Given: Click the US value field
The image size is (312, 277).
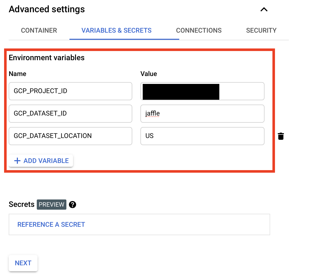Looking at the screenshot, I should (x=202, y=136).
